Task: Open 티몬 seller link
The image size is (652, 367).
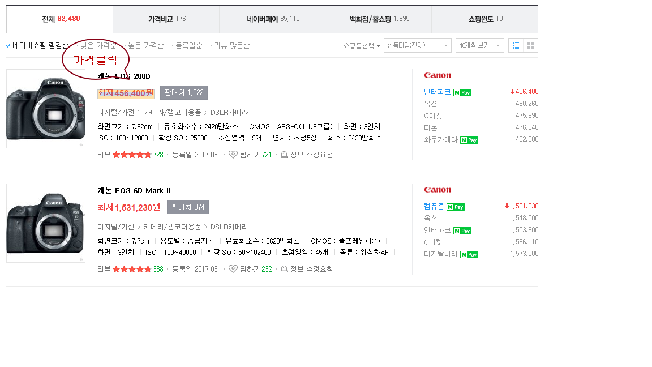Action: [x=430, y=128]
